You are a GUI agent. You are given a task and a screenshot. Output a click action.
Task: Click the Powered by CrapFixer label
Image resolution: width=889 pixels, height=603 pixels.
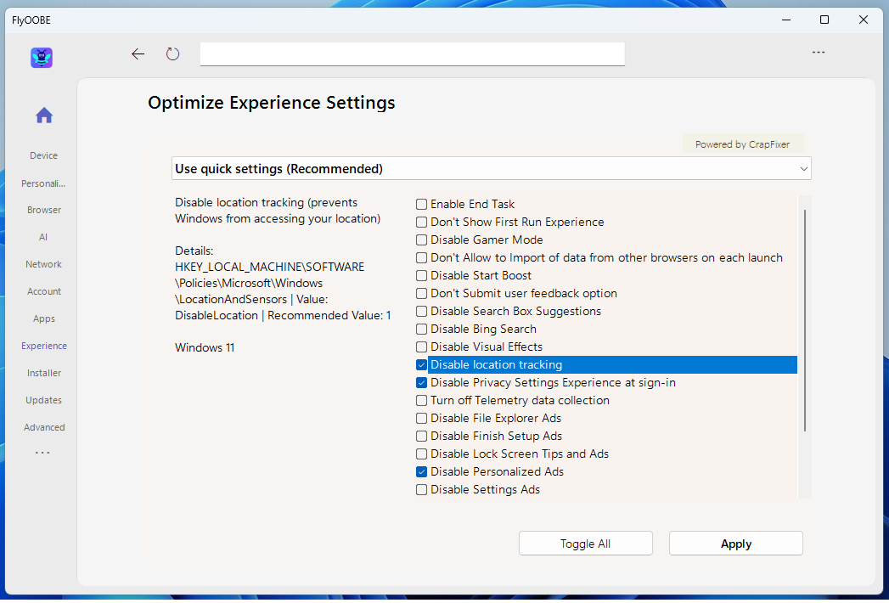pos(742,144)
